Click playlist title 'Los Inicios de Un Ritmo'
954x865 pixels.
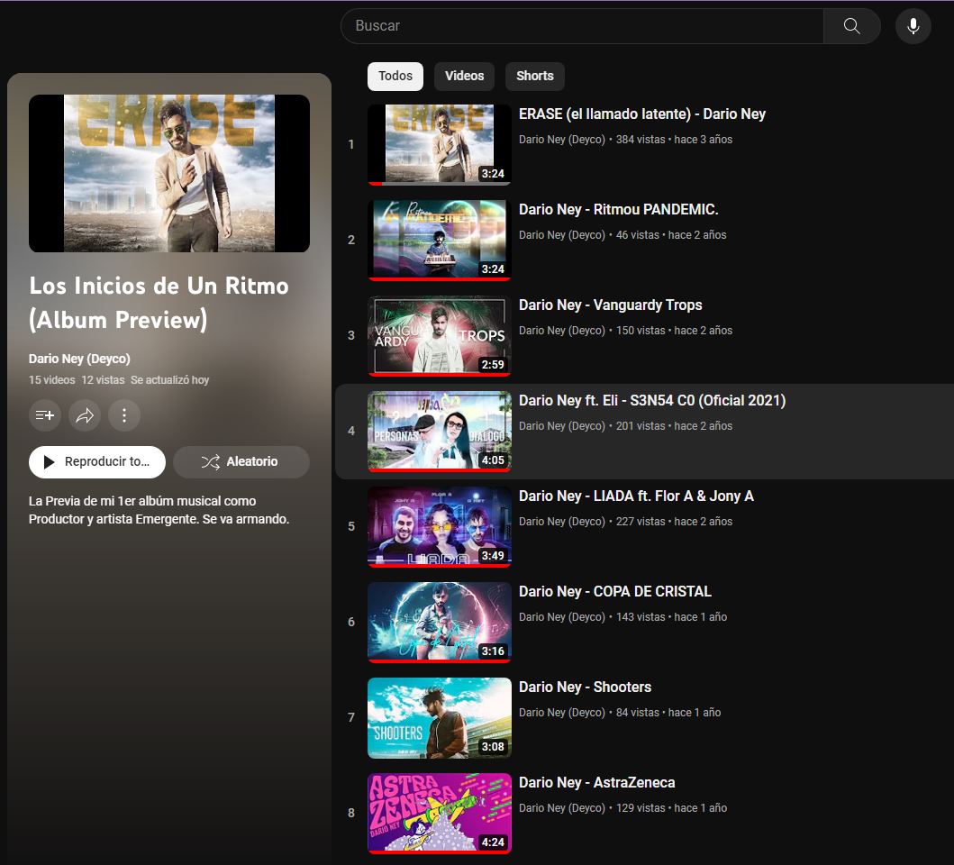pos(159,303)
